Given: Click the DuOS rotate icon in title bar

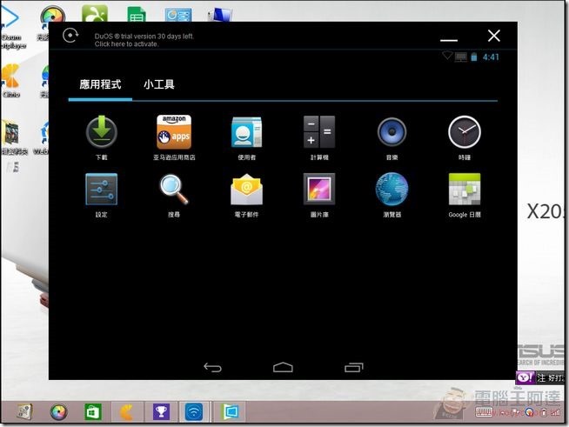Looking at the screenshot, I should point(70,37).
